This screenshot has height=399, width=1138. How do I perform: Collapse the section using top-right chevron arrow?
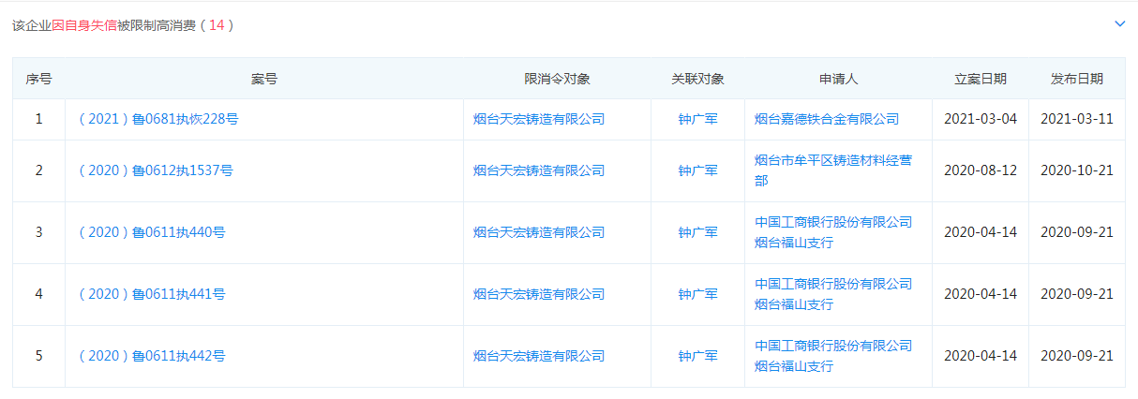pos(1119,23)
